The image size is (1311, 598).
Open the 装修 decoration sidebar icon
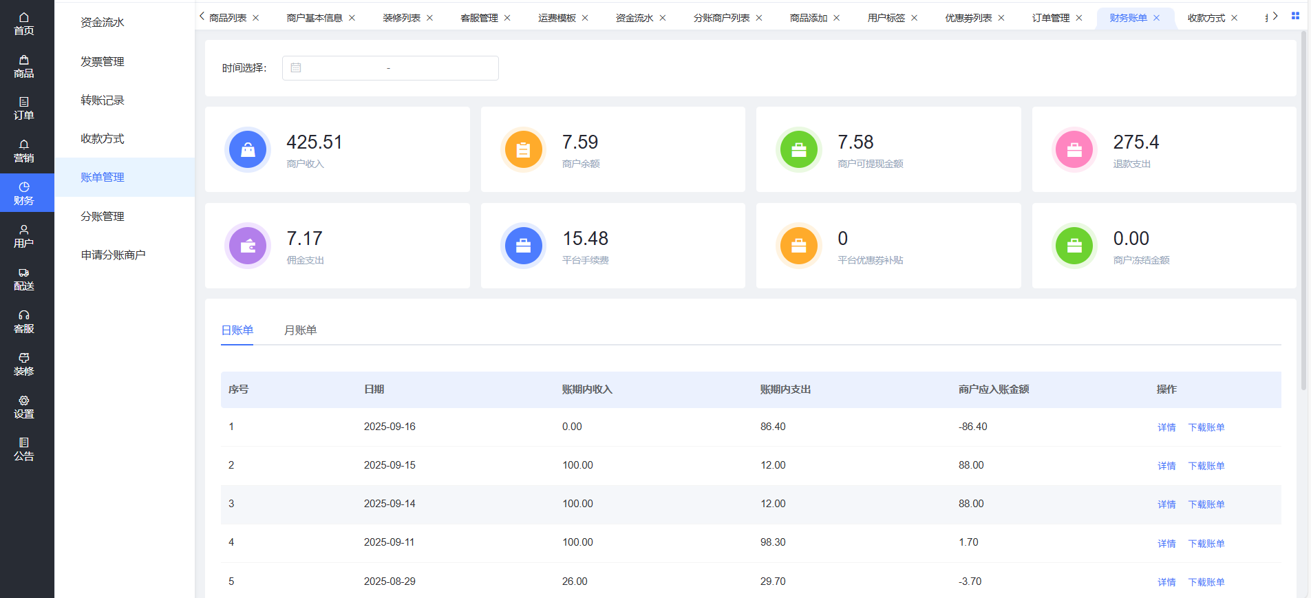click(24, 365)
